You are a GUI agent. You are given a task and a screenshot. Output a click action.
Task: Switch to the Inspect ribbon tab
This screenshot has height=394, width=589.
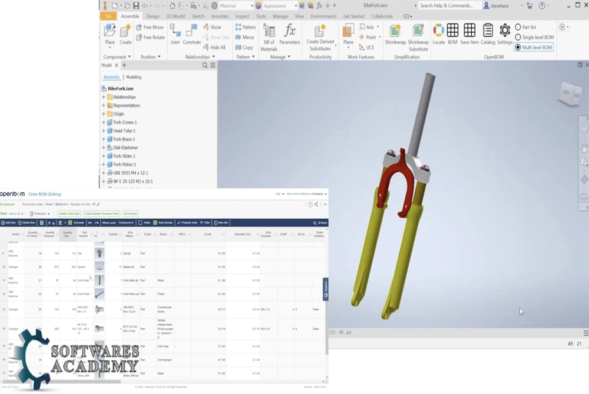(x=242, y=16)
